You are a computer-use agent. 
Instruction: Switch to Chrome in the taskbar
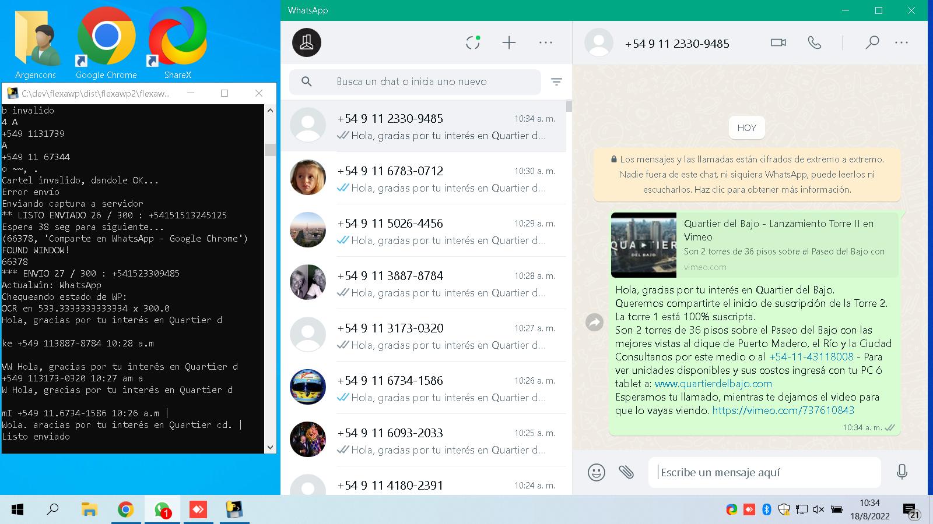coord(125,510)
